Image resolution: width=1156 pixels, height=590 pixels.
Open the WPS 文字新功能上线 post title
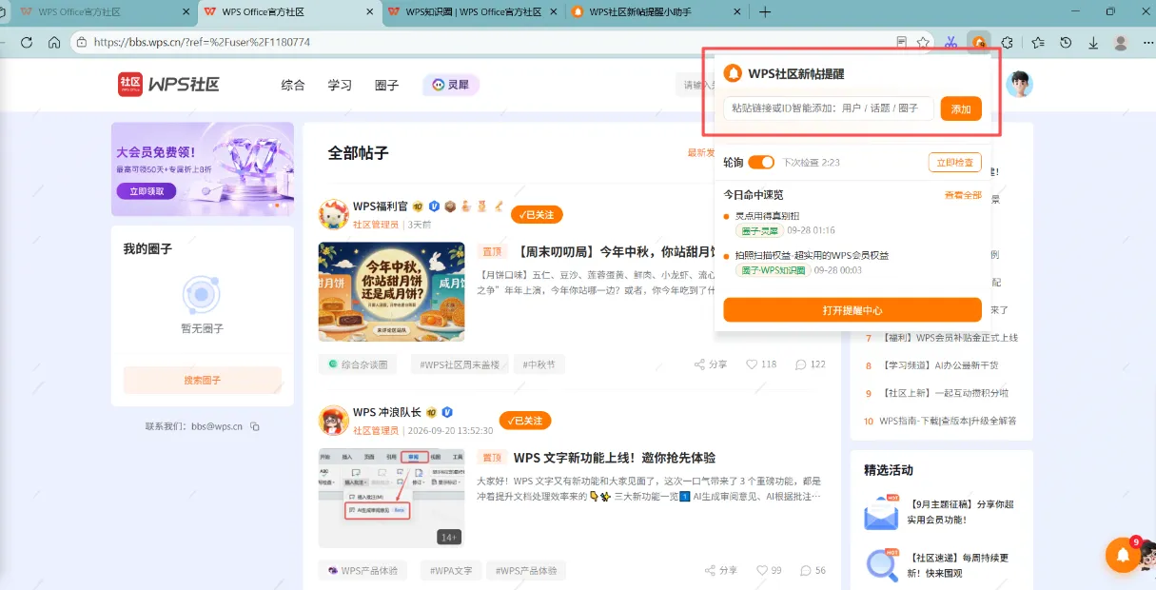pos(614,458)
